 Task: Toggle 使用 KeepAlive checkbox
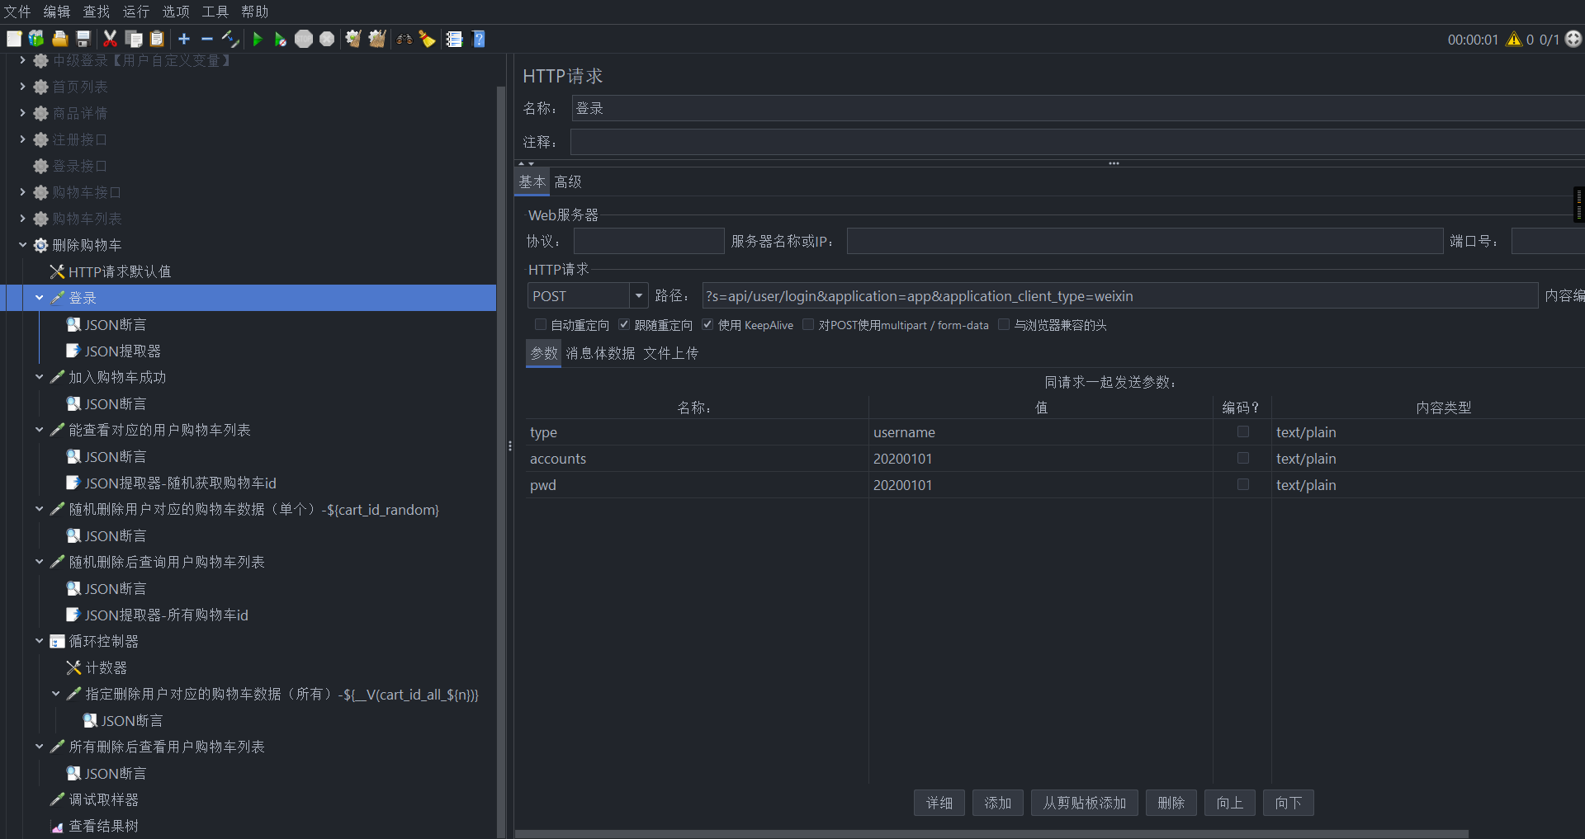point(707,325)
